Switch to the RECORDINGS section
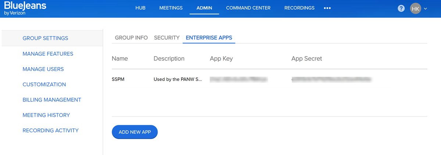The height and width of the screenshot is (155, 441). pos(299,8)
